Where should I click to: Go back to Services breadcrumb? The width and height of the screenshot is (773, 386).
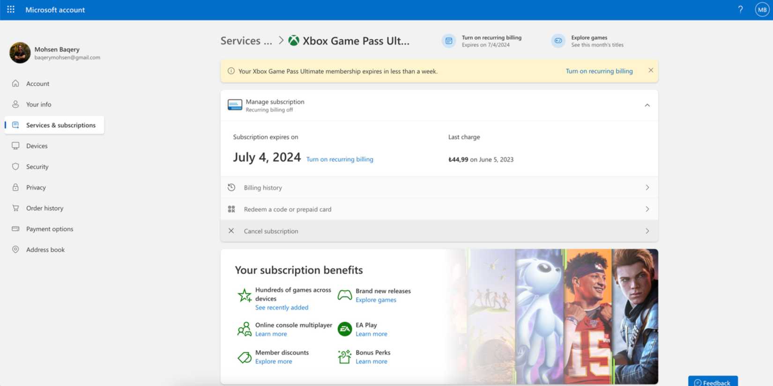tap(246, 41)
